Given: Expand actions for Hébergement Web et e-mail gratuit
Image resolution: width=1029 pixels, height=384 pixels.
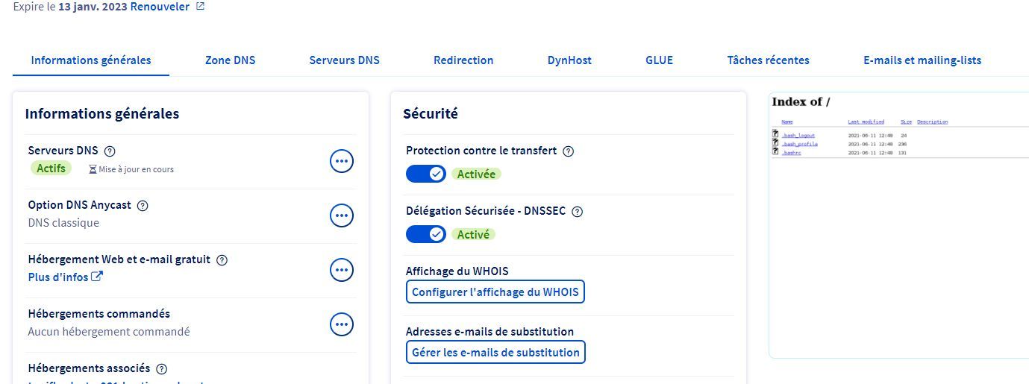Looking at the screenshot, I should 342,270.
